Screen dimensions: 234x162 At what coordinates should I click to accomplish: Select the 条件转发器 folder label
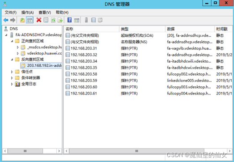pos(30,78)
